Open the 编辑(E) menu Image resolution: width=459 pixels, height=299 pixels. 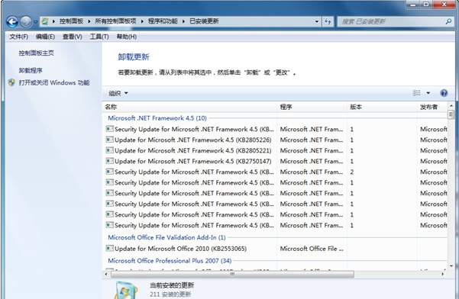point(45,37)
